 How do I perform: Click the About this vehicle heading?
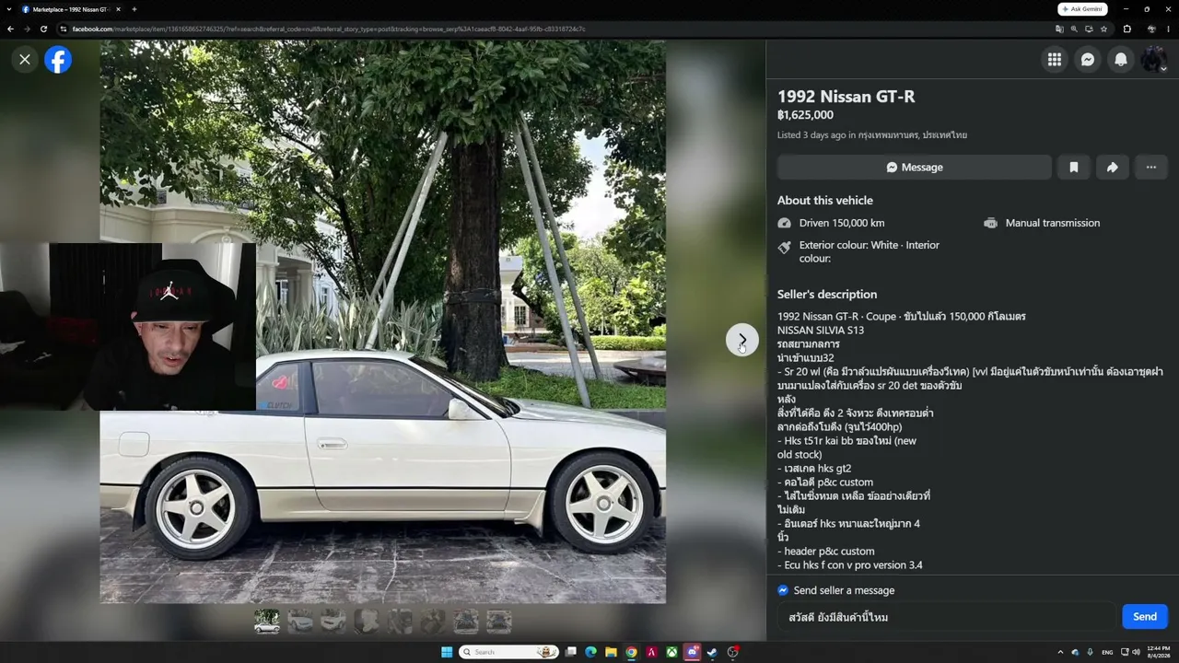[x=825, y=201]
